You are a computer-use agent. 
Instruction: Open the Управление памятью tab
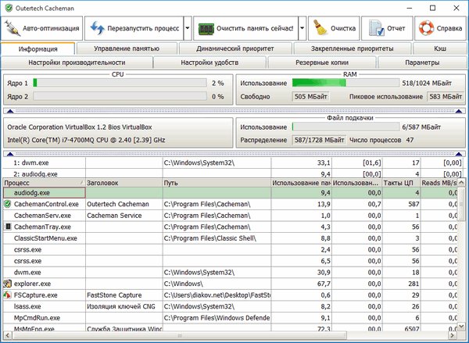tap(127, 48)
